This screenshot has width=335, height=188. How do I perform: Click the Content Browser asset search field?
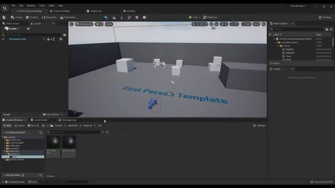pyautogui.click(x=73, y=132)
